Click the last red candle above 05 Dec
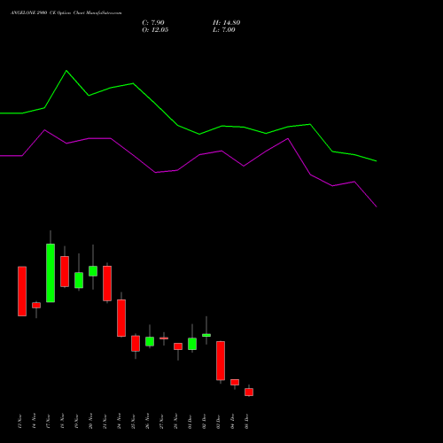 (x=249, y=392)
